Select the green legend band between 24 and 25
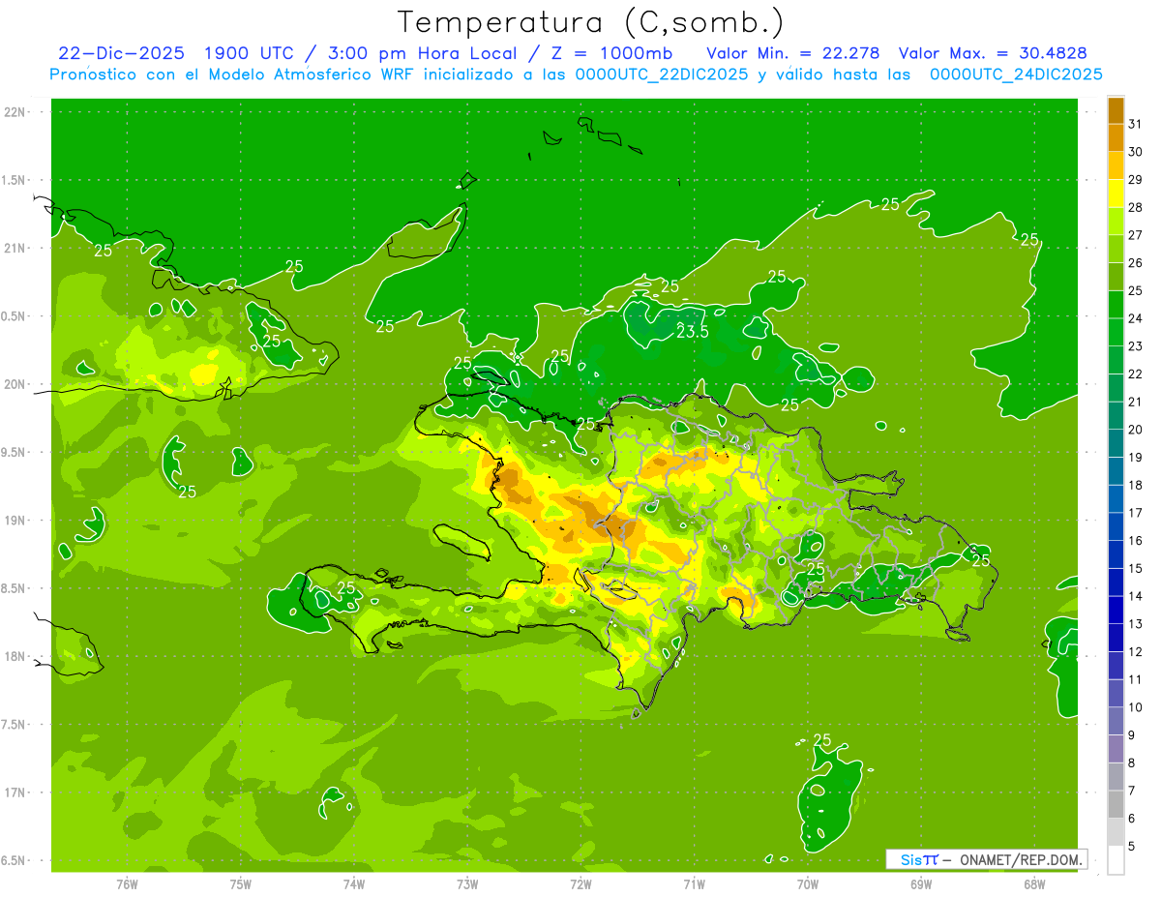 1116,304
